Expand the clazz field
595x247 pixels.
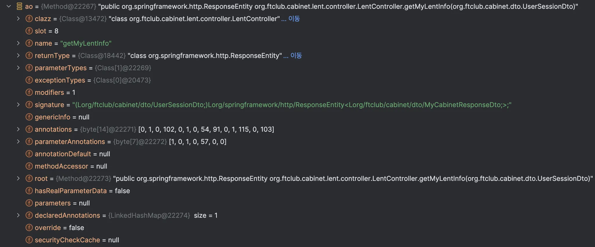click(x=18, y=19)
